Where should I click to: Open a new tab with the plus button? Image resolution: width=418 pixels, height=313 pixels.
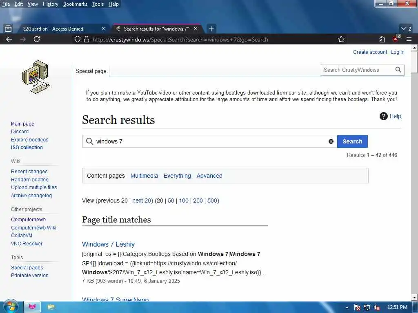(211, 29)
